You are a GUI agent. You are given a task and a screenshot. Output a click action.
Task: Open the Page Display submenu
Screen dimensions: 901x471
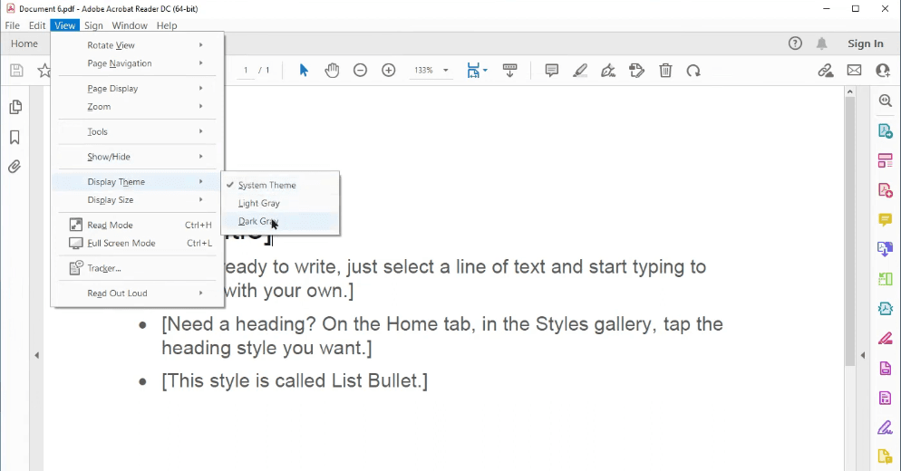(138, 89)
